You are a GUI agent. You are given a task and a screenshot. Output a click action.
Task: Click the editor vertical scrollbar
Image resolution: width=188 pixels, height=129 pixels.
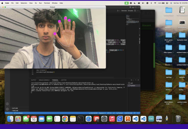(x=140, y=46)
